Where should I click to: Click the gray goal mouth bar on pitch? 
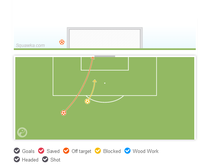pos(105,56)
